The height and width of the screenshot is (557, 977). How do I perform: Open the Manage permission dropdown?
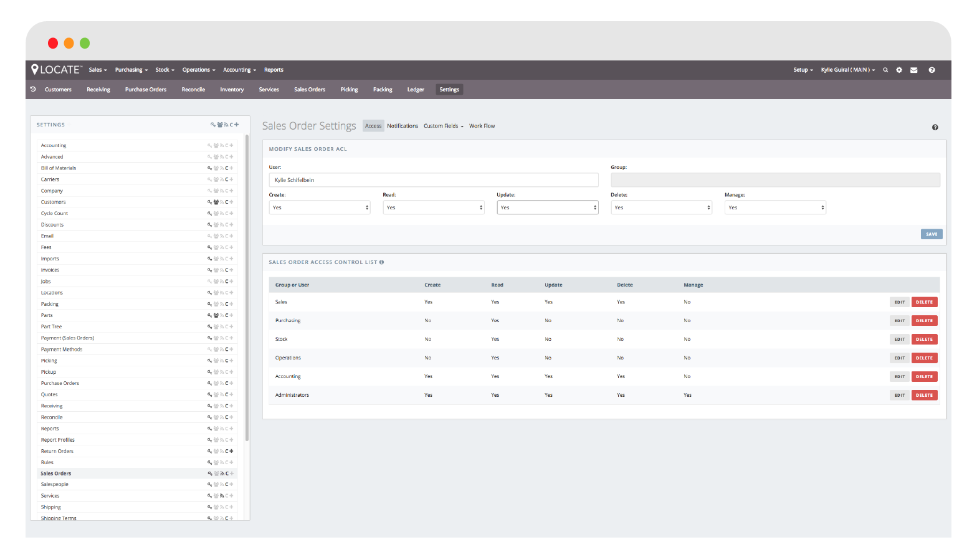[775, 207]
